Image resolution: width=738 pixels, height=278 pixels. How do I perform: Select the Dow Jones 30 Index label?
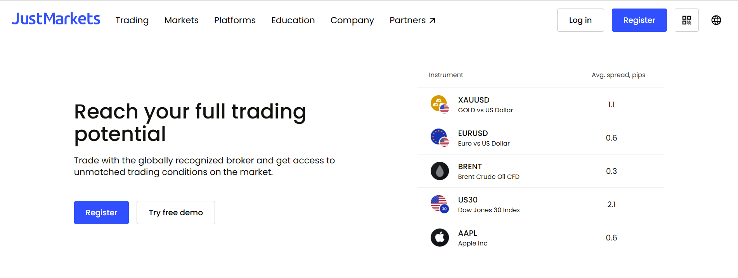coord(489,210)
